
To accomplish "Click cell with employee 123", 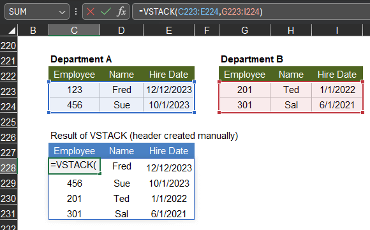I will [75, 90].
